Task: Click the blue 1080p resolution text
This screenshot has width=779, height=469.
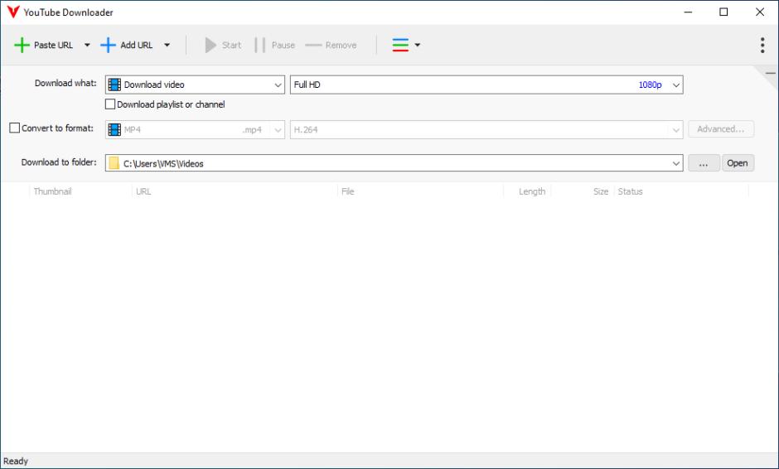Action: (x=650, y=85)
